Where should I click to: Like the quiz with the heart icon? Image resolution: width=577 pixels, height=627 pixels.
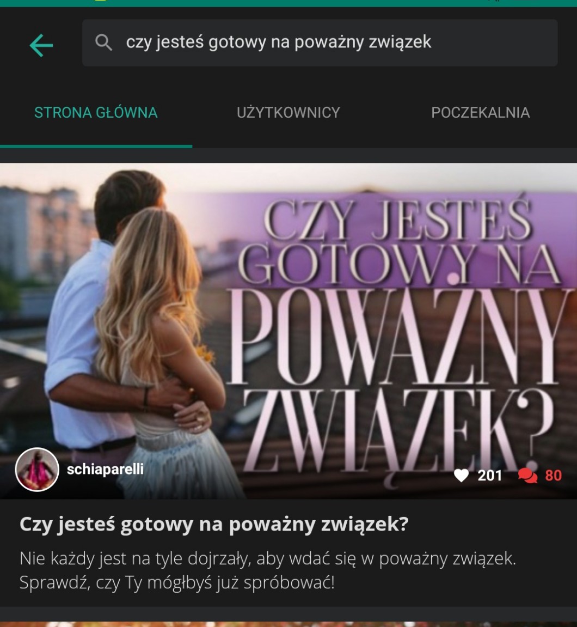(461, 475)
